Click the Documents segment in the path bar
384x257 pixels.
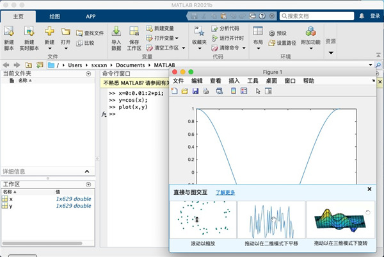pyautogui.click(x=131, y=65)
